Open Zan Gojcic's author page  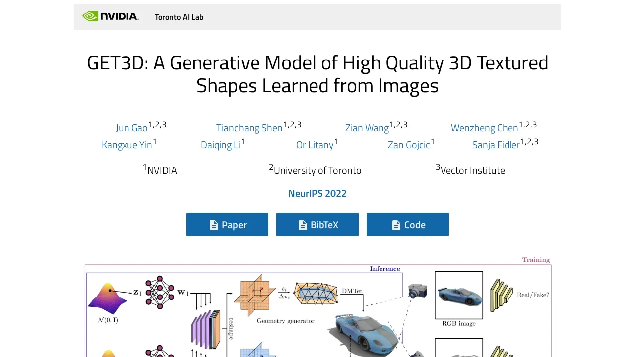(x=409, y=145)
